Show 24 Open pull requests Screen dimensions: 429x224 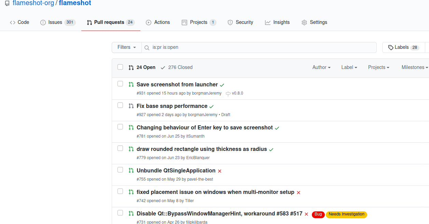(142, 67)
